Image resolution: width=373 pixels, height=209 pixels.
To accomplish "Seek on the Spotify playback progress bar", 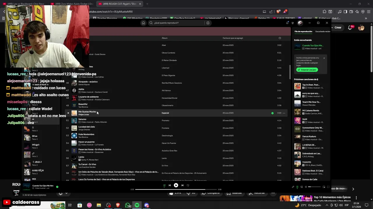I will (176, 189).
